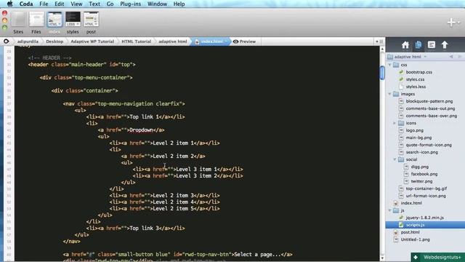Collapse the js folder
This screenshot has width=465, height=262.
[x=389, y=210]
